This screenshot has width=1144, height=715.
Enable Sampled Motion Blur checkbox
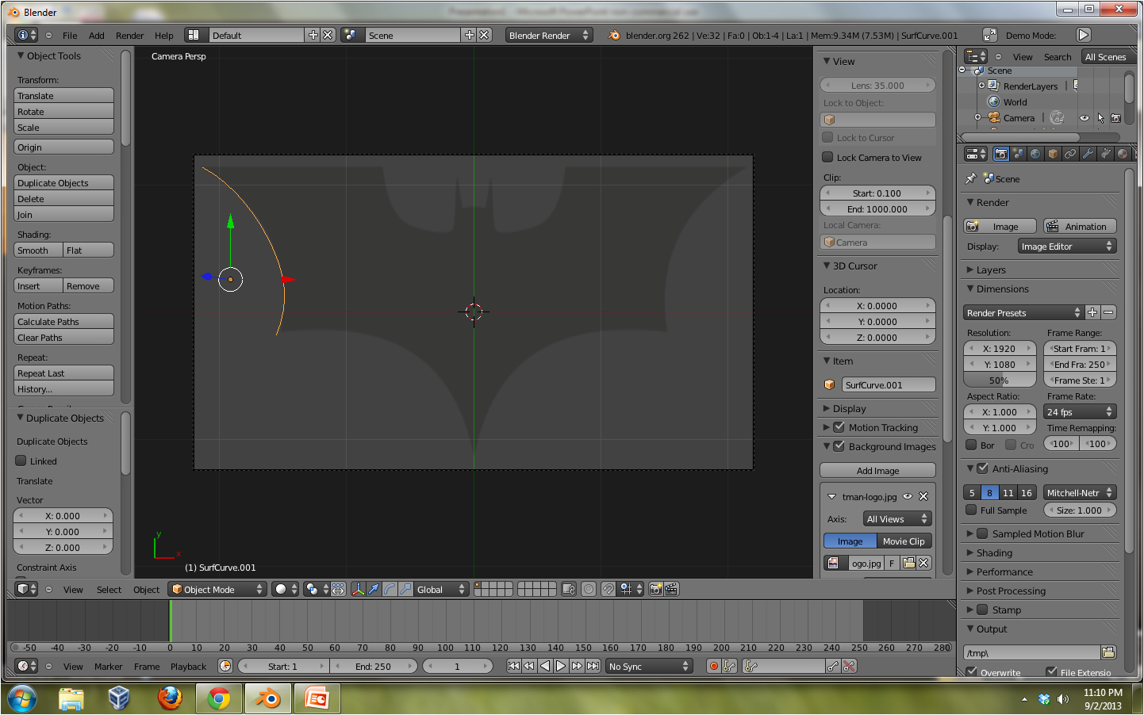click(982, 533)
